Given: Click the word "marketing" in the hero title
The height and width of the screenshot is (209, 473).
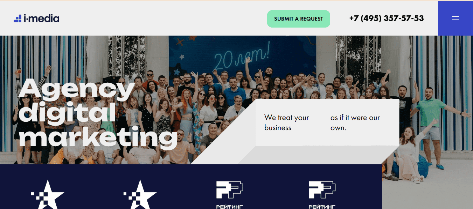Looking at the screenshot, I should tap(98, 138).
